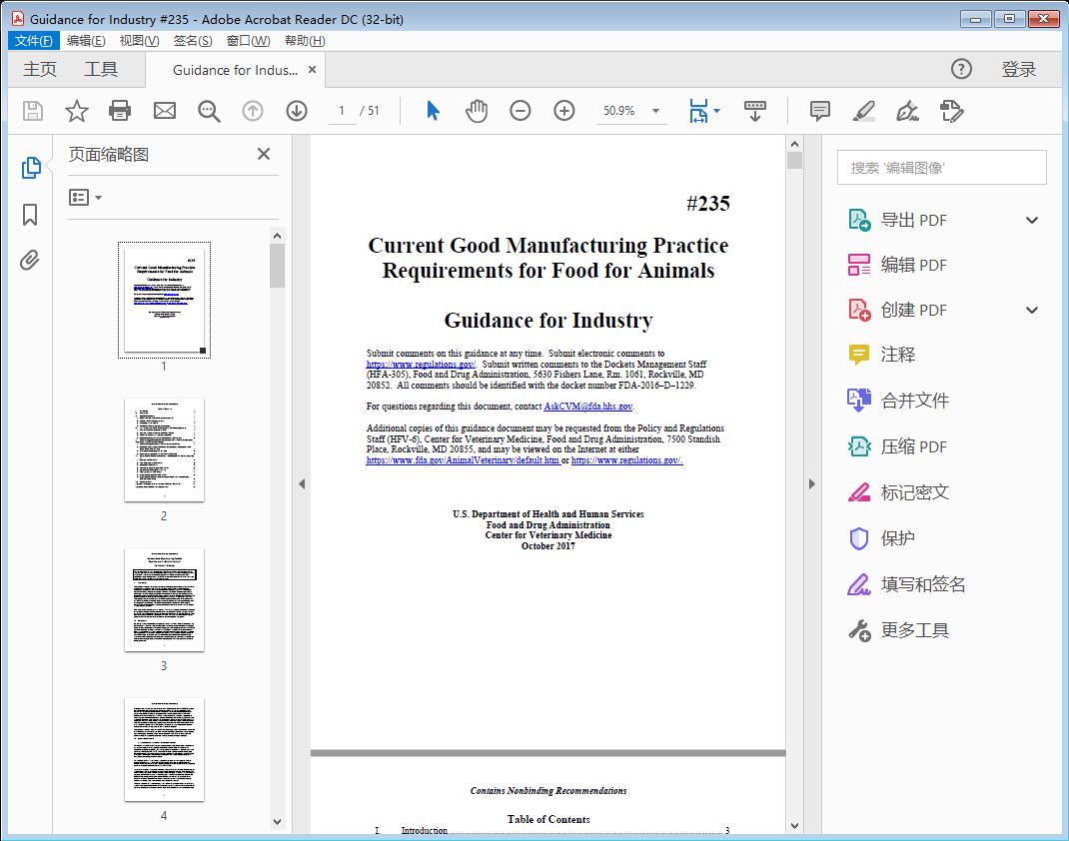
Task: Expand the 导出 PDF options chevron
Action: point(1031,219)
